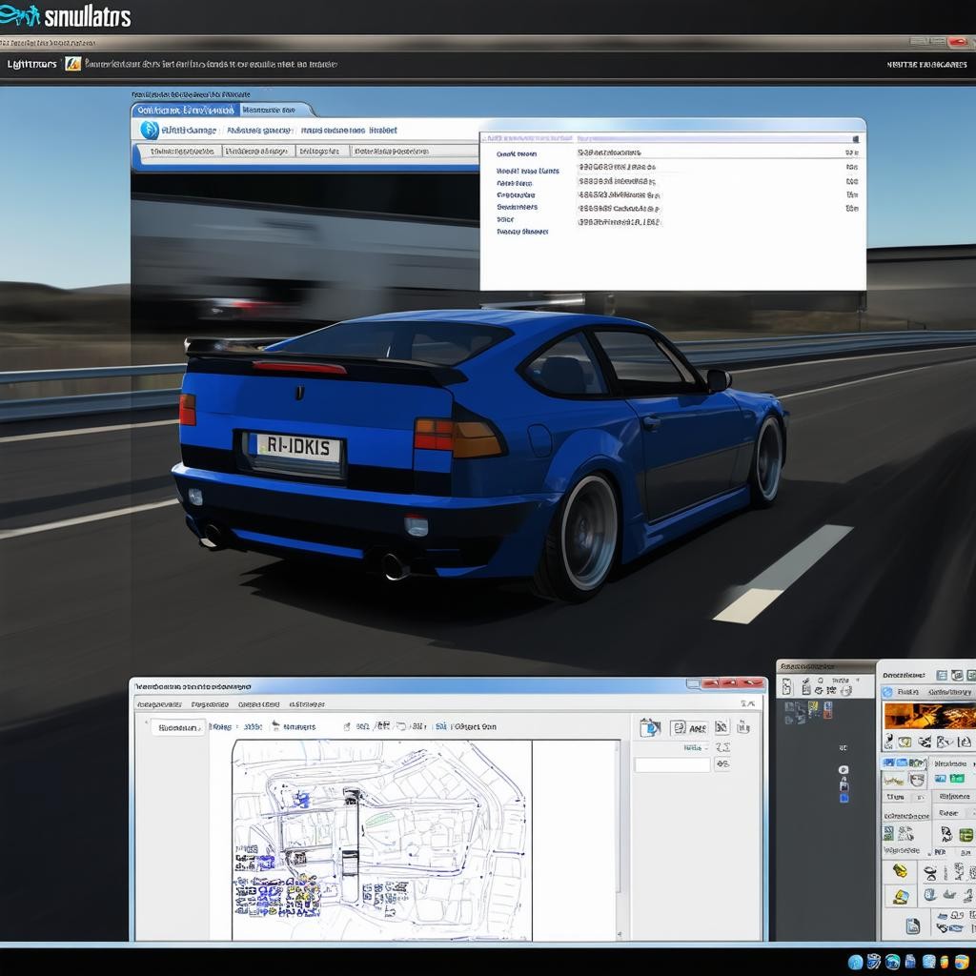The image size is (976, 976).
Task: Expand the dropdown at the left of the map toolbar
Action: coord(178,727)
